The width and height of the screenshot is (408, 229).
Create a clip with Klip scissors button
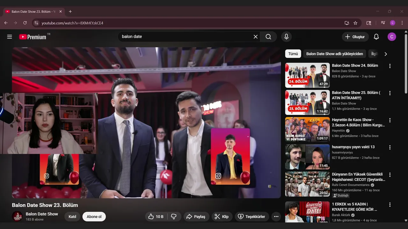click(x=222, y=217)
